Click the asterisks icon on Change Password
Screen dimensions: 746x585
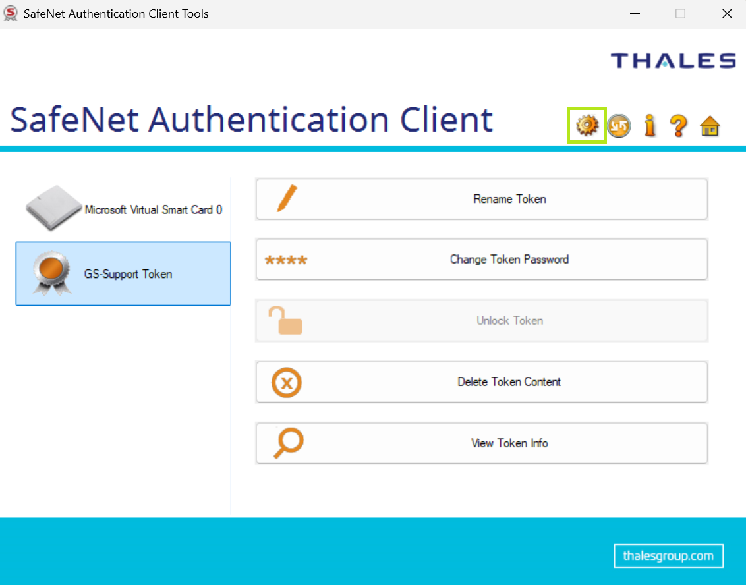pos(286,260)
